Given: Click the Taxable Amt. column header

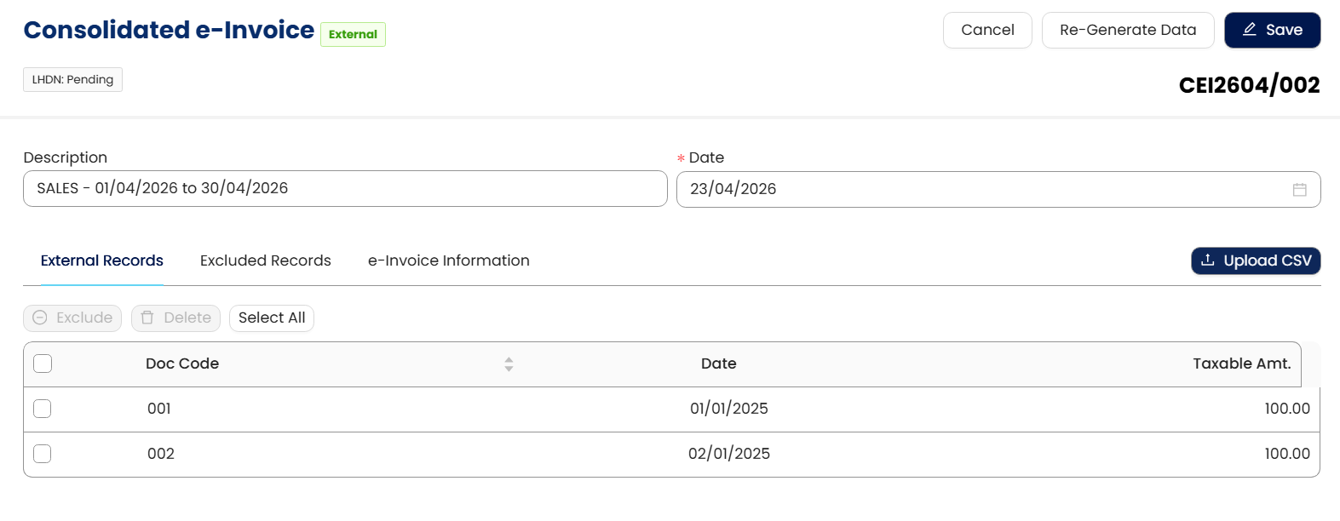Looking at the screenshot, I should pyautogui.click(x=1241, y=364).
